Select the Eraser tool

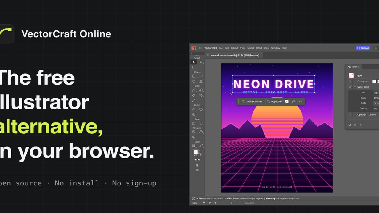tap(201, 90)
